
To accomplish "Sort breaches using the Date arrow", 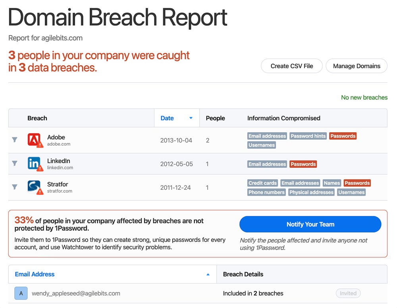I will [x=191, y=118].
